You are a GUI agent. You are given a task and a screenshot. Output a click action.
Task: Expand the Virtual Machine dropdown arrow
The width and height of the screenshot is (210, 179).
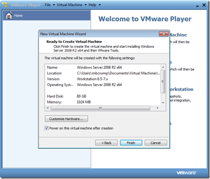point(86,5)
